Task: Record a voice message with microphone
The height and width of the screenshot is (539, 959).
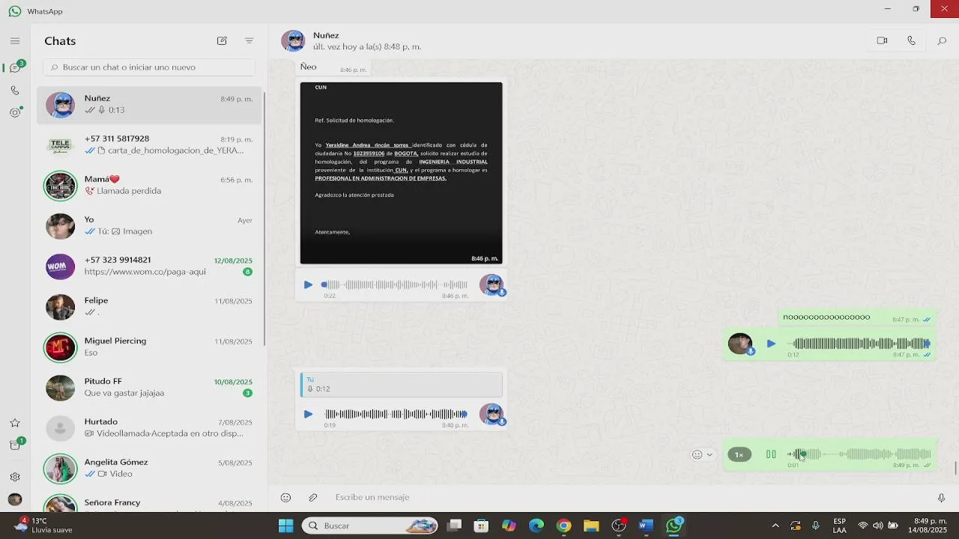Action: [x=942, y=497]
